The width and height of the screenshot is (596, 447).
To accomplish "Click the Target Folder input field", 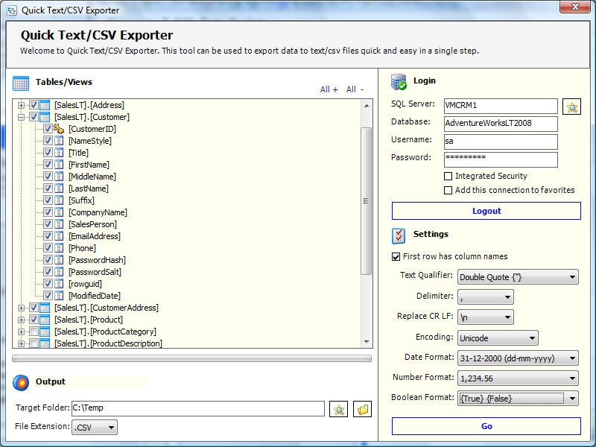I will (197, 408).
